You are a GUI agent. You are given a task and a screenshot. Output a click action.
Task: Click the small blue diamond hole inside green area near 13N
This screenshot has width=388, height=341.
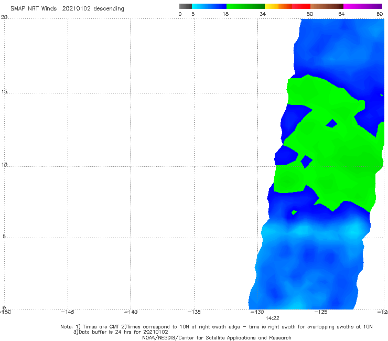331,123
